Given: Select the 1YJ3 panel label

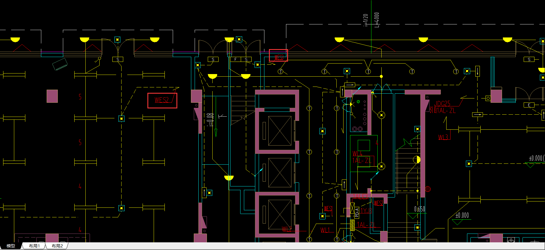Looking at the screenshot, I should pyautogui.click(x=366, y=211).
